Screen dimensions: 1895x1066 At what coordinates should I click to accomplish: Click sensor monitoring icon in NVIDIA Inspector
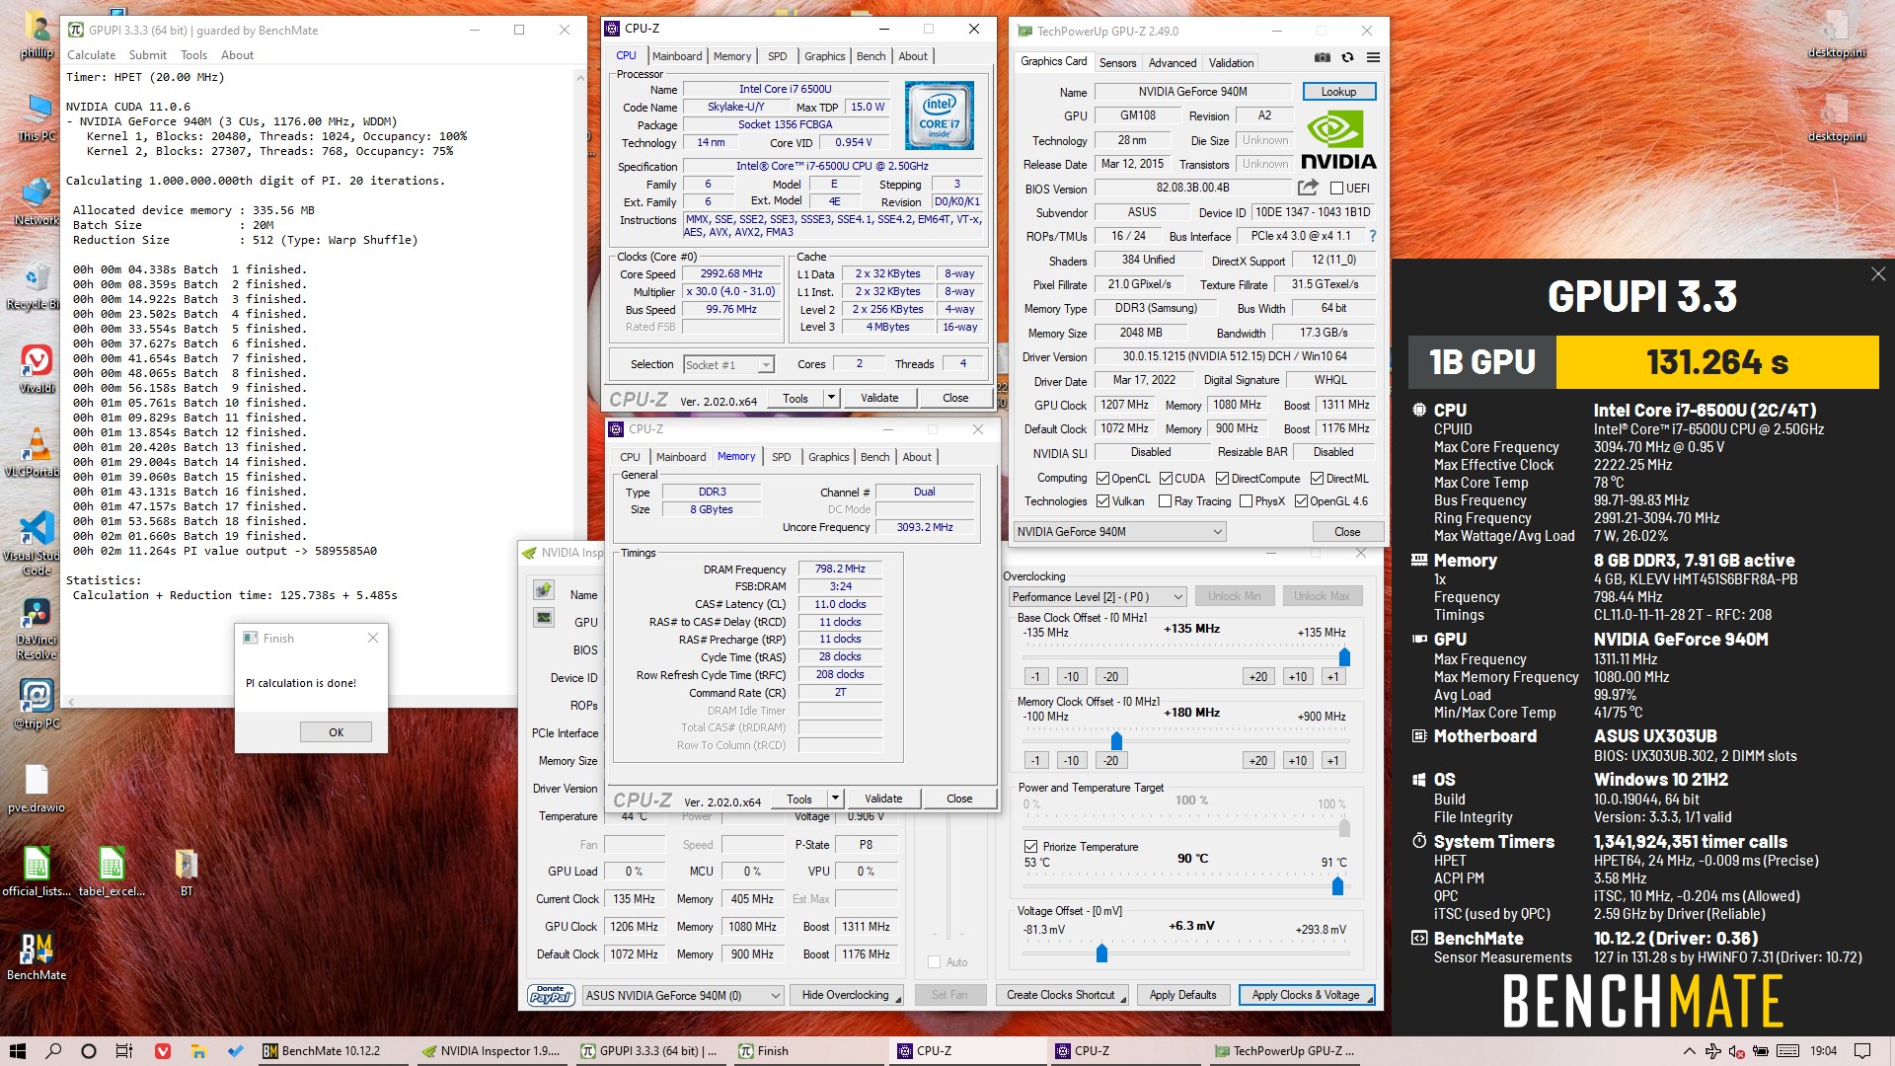pos(544,618)
